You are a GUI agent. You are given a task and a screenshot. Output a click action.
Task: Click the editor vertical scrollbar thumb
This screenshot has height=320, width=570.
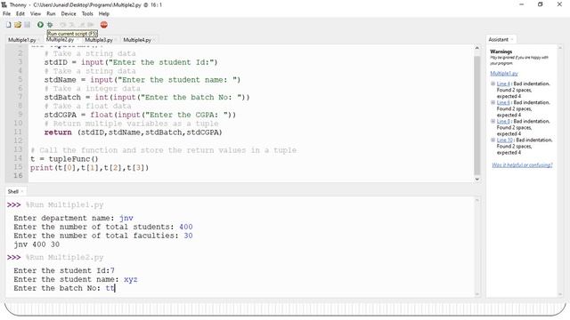click(x=477, y=116)
